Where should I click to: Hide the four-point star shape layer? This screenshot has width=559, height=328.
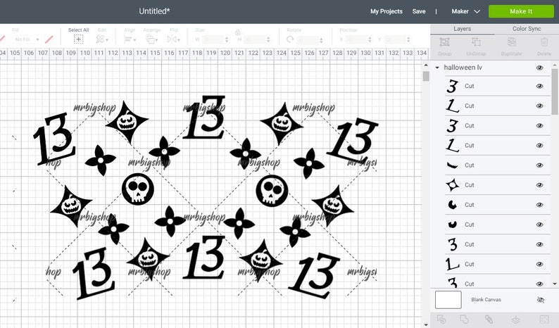(x=540, y=185)
